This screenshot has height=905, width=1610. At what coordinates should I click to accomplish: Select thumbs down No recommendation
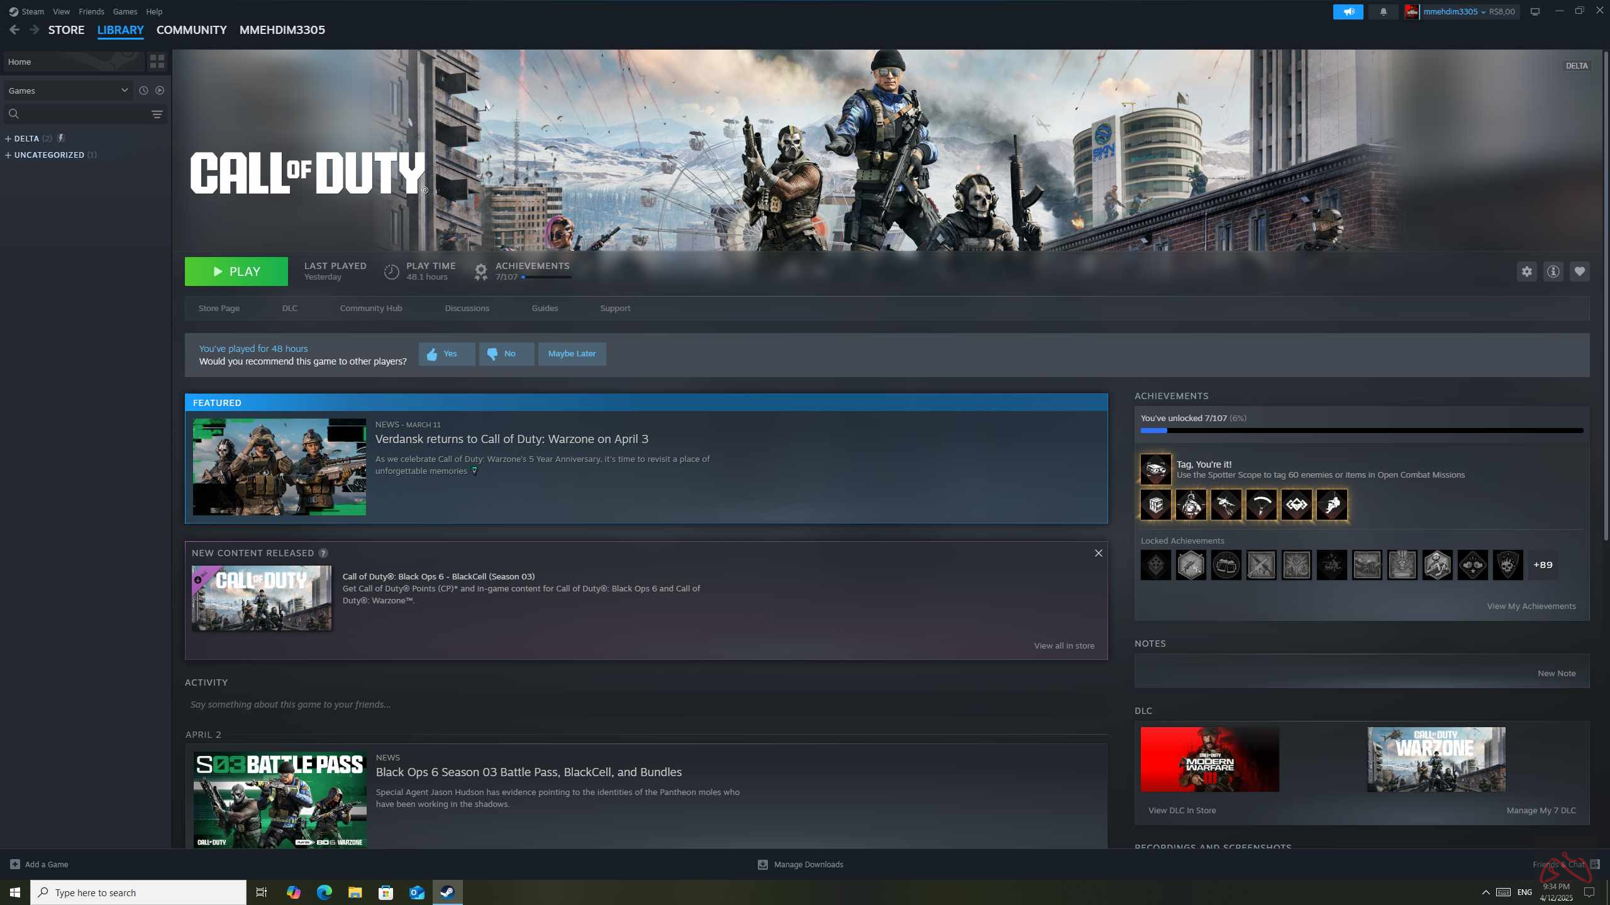506,353
